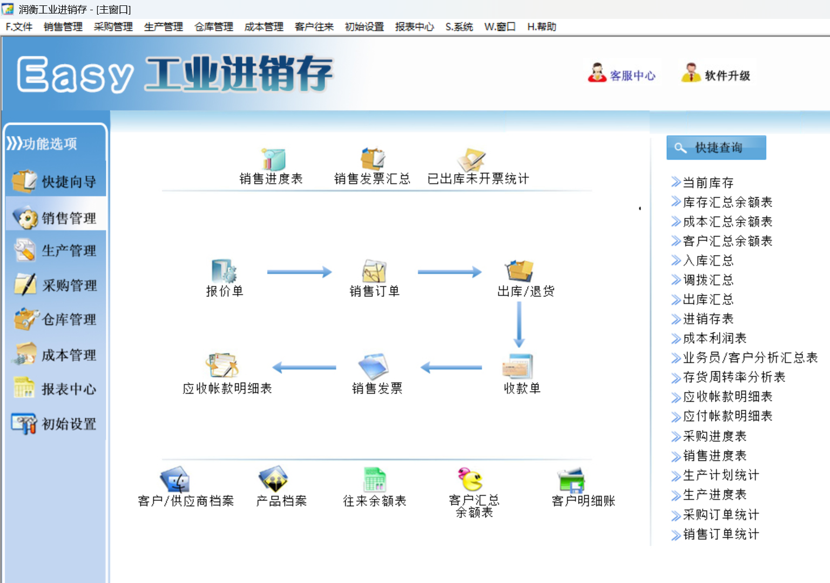Open the H.帮助 menu
This screenshot has width=830, height=583.
tap(542, 27)
